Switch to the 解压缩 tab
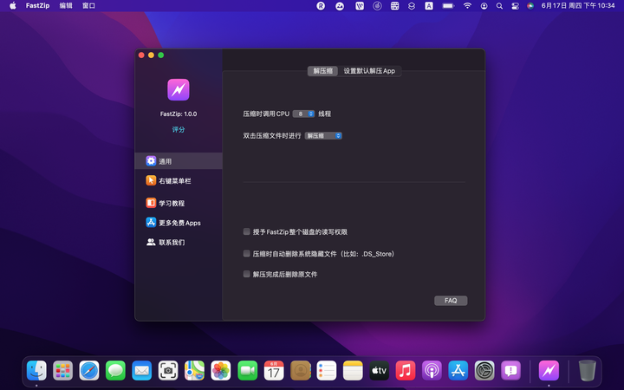Viewport: 624px width, 390px height. pos(322,71)
